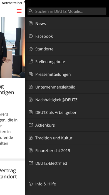Screen dimensions: 109x195
Task: Open the Tradition und Kultur entry
Action: 67,138
